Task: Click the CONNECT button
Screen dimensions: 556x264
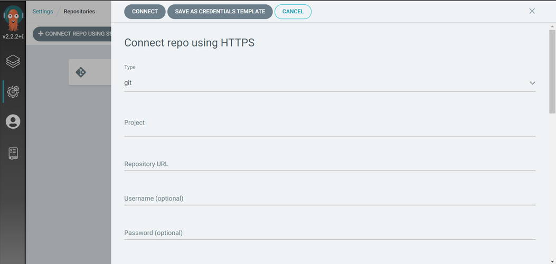Action: click(x=145, y=11)
